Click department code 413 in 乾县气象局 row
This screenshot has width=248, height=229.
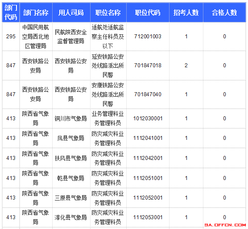(x=11, y=178)
